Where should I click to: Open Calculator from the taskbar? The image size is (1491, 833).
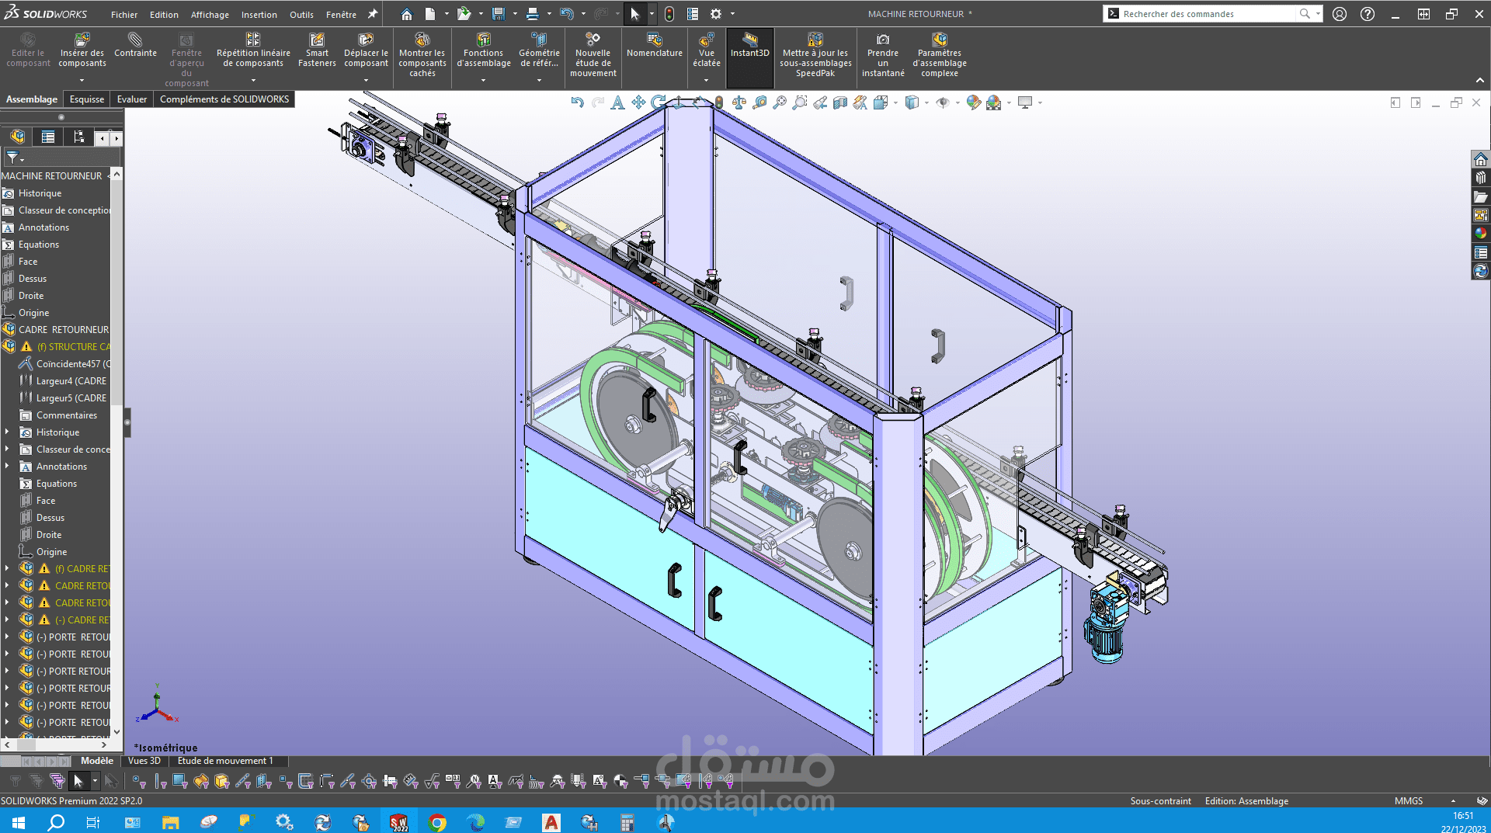(x=627, y=823)
